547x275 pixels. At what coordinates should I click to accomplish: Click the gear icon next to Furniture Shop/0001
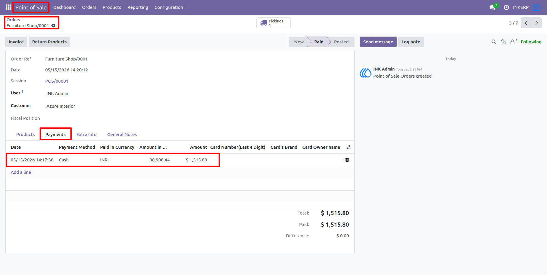pos(53,26)
